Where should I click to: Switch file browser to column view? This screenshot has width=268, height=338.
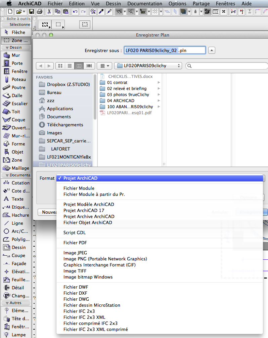[x=79, y=66]
